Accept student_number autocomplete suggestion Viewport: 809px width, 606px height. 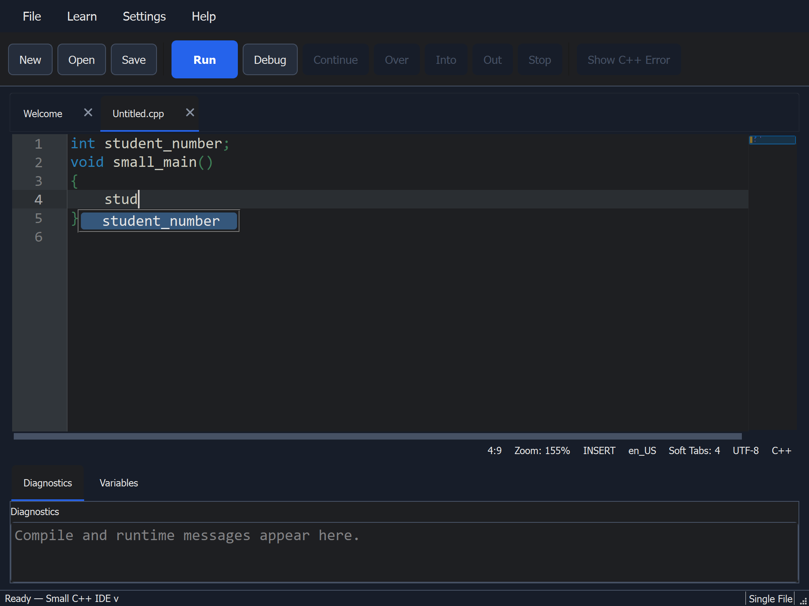pos(159,221)
